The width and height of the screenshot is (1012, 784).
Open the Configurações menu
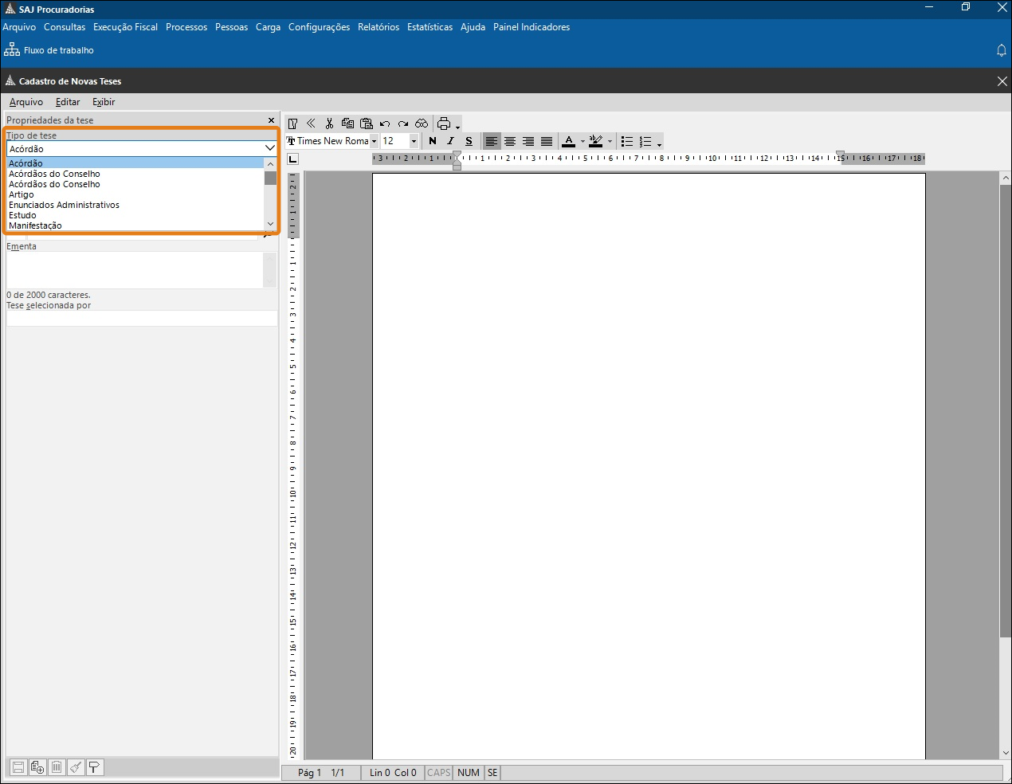[x=319, y=27]
